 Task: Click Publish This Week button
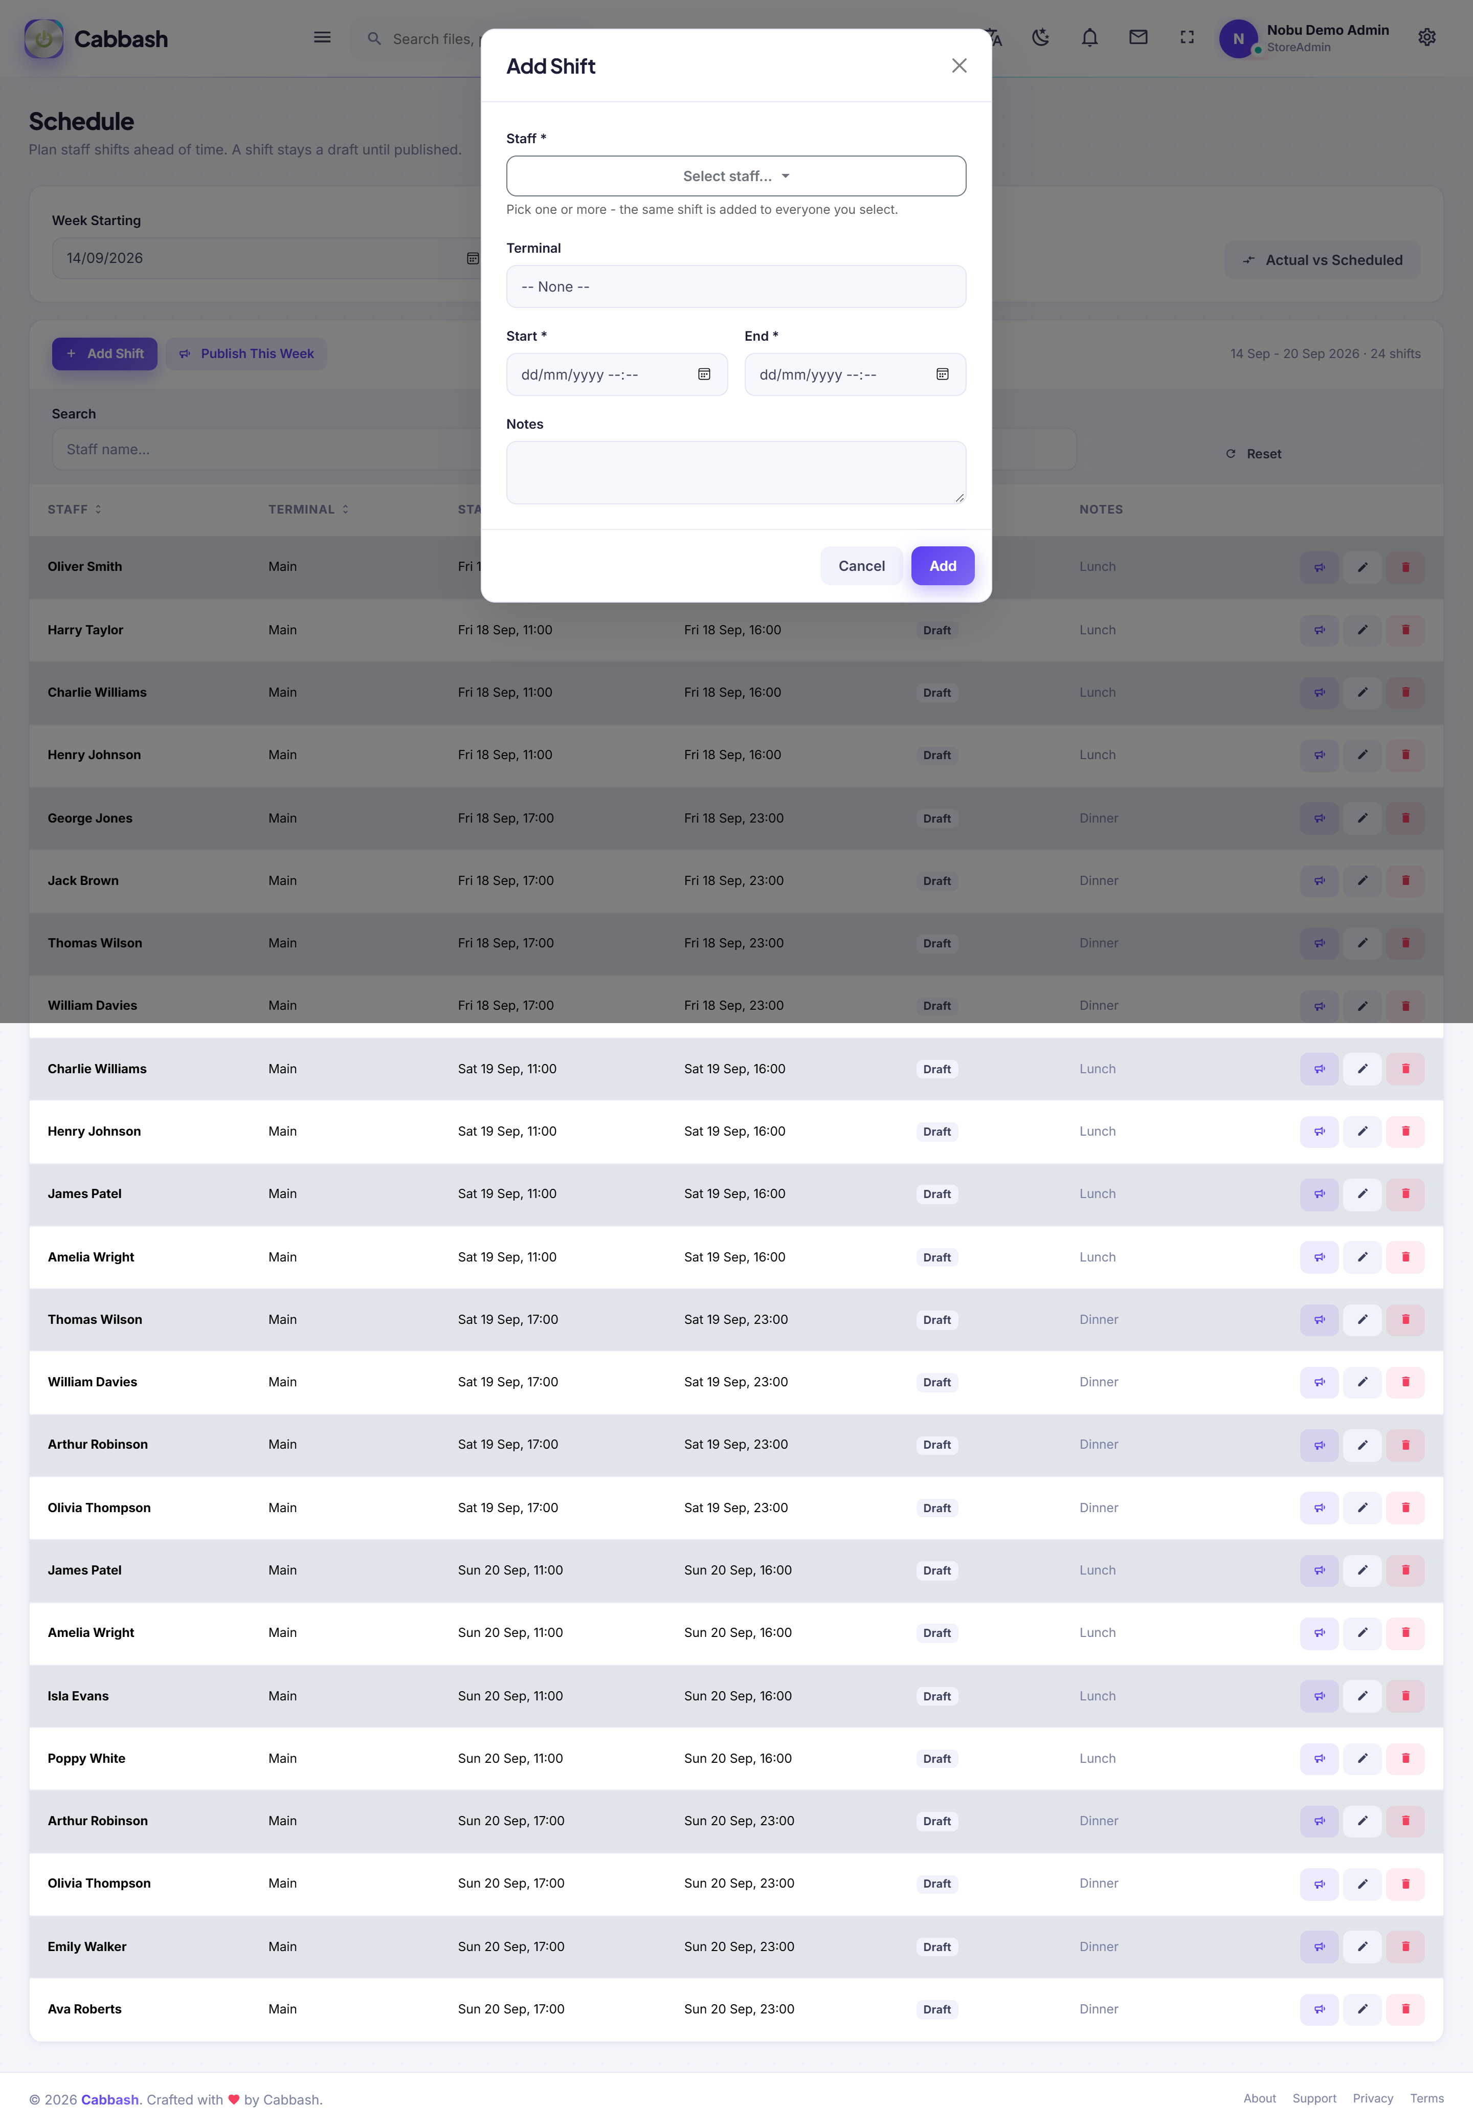247,353
